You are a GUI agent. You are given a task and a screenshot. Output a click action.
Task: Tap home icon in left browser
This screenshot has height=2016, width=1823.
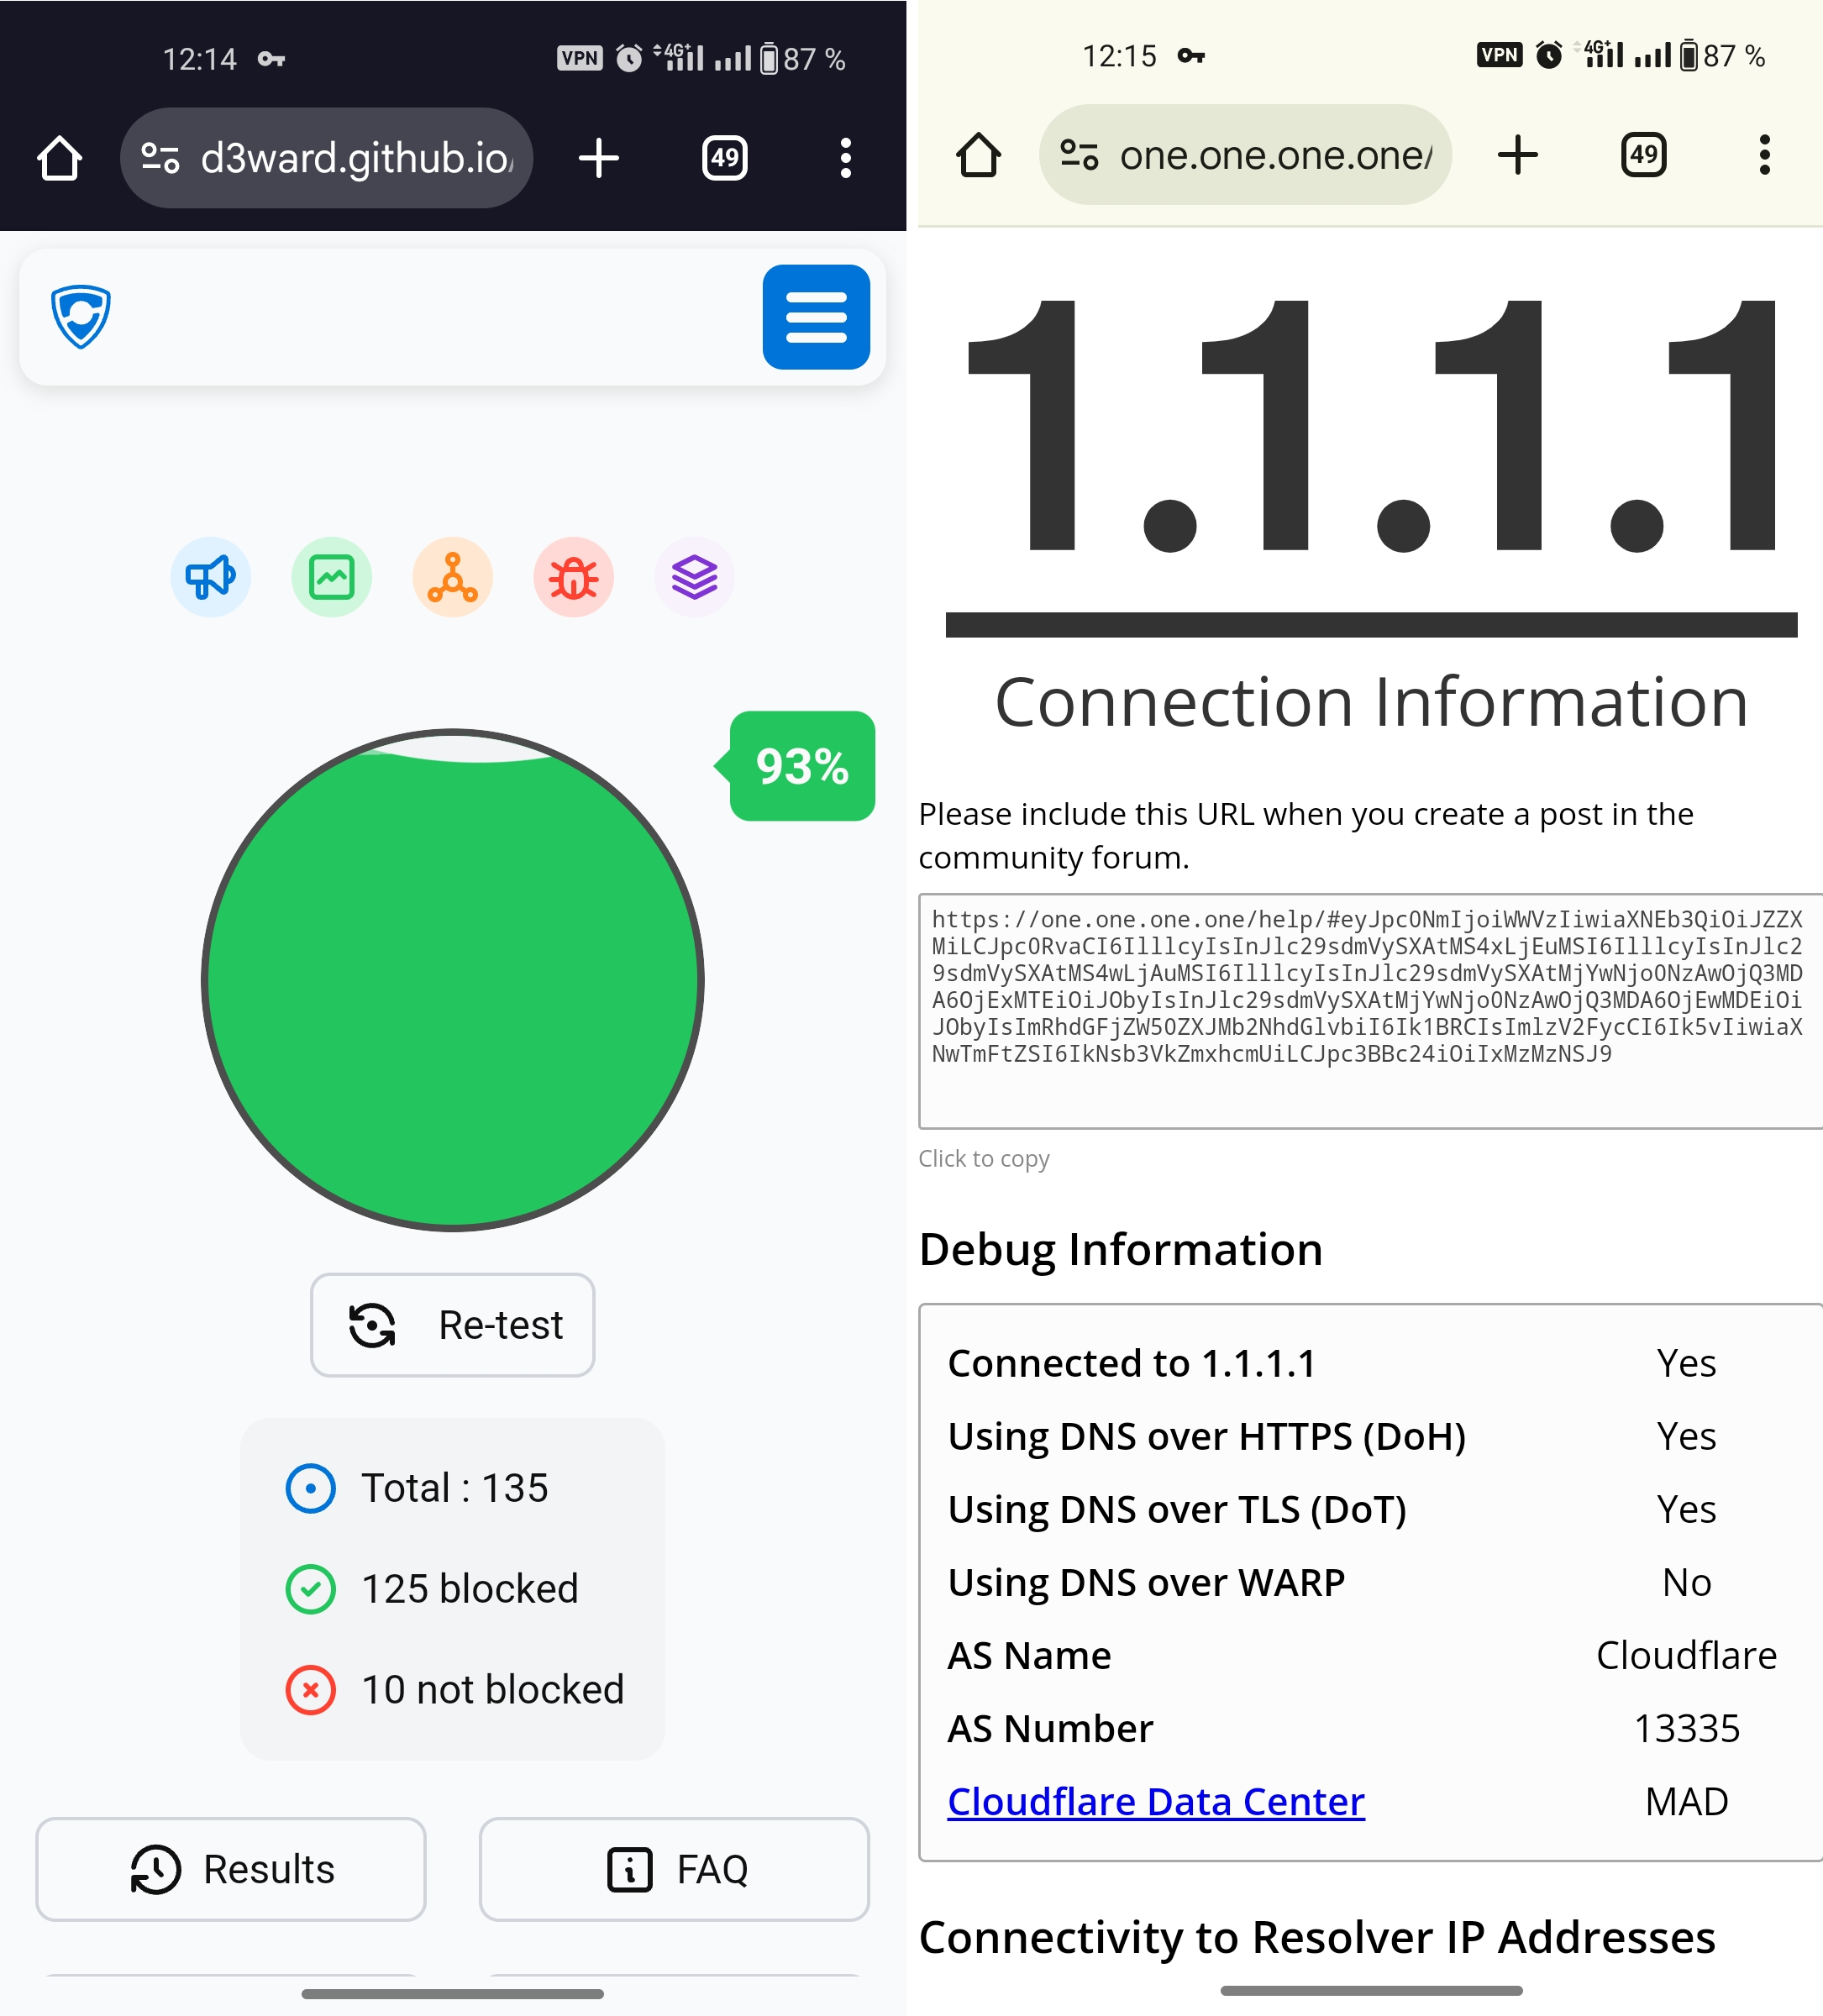click(59, 158)
